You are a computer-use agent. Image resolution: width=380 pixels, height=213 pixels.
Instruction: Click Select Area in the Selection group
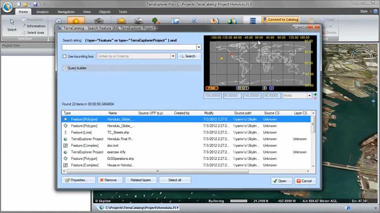33,33
